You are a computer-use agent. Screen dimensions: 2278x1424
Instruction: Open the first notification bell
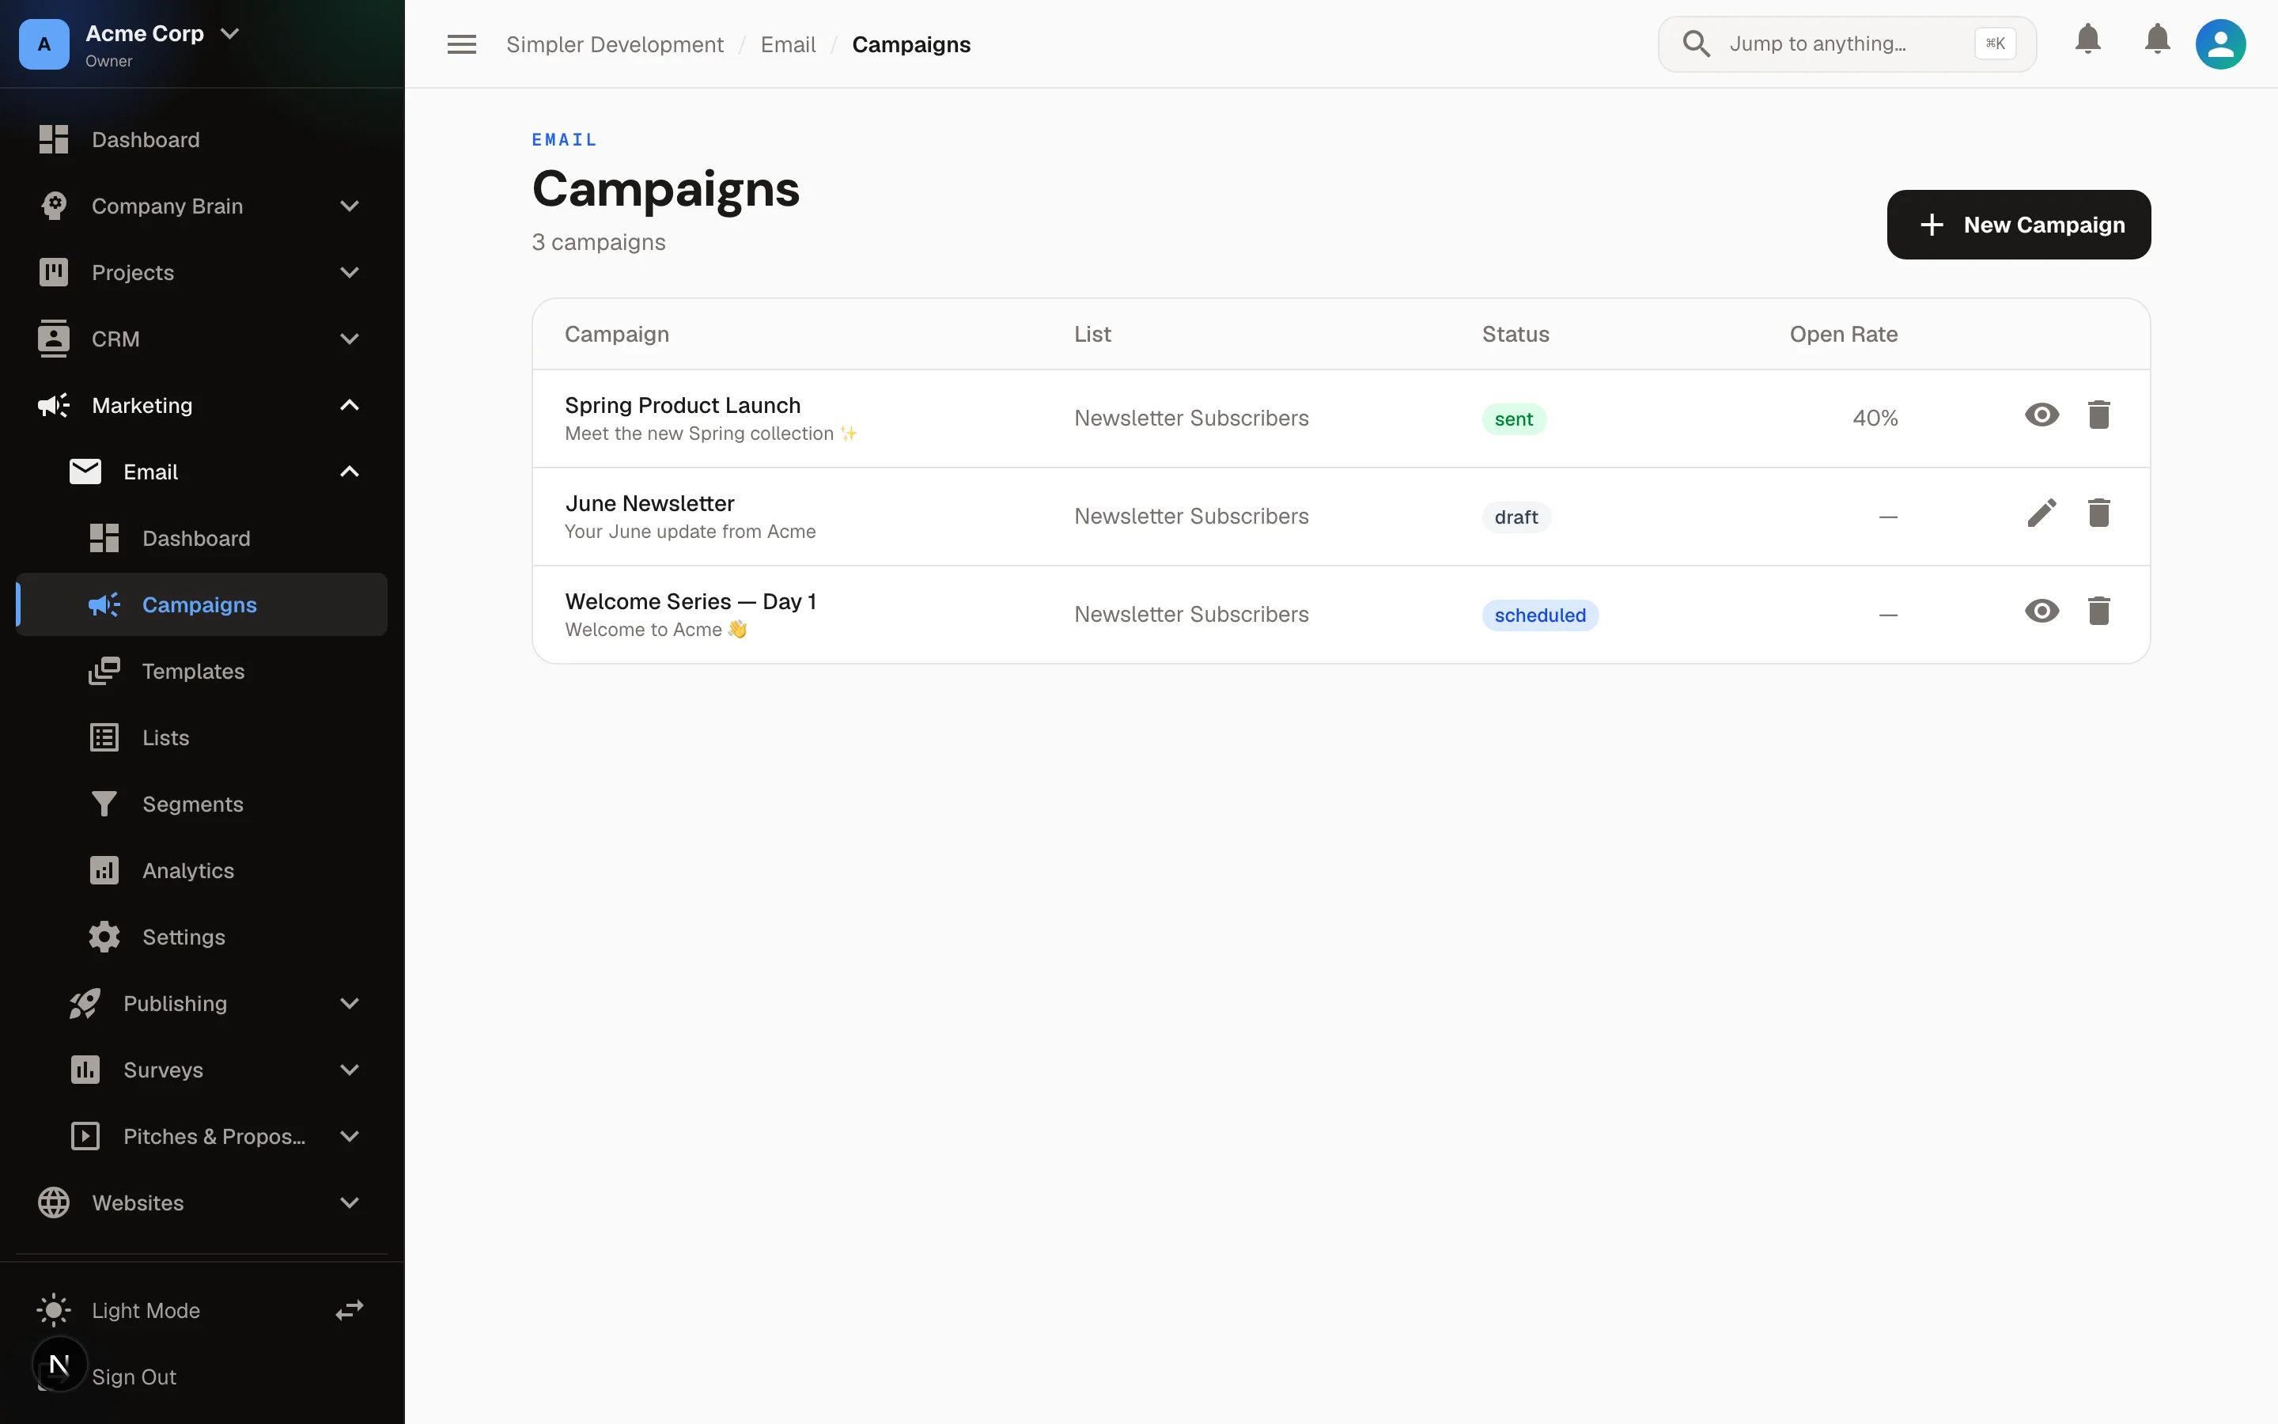(x=2088, y=40)
